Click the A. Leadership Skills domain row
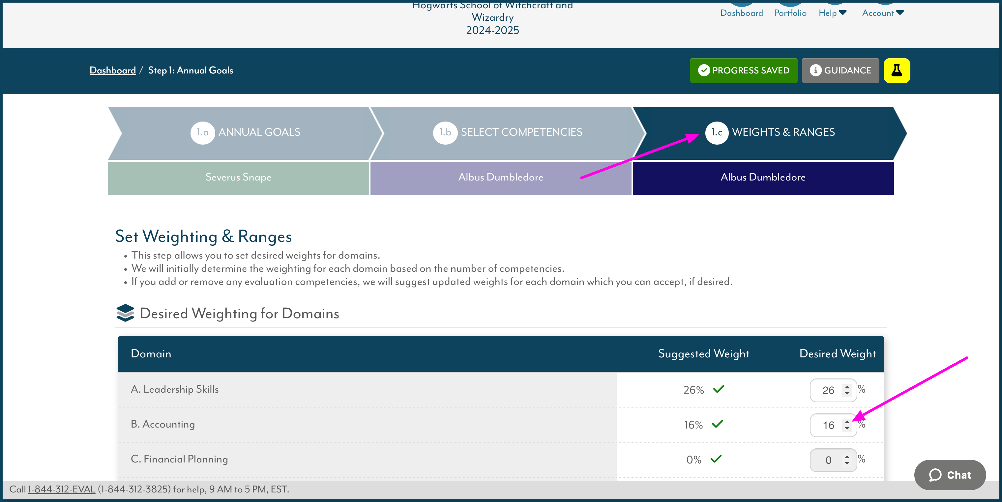The height and width of the screenshot is (502, 1002). [501, 390]
